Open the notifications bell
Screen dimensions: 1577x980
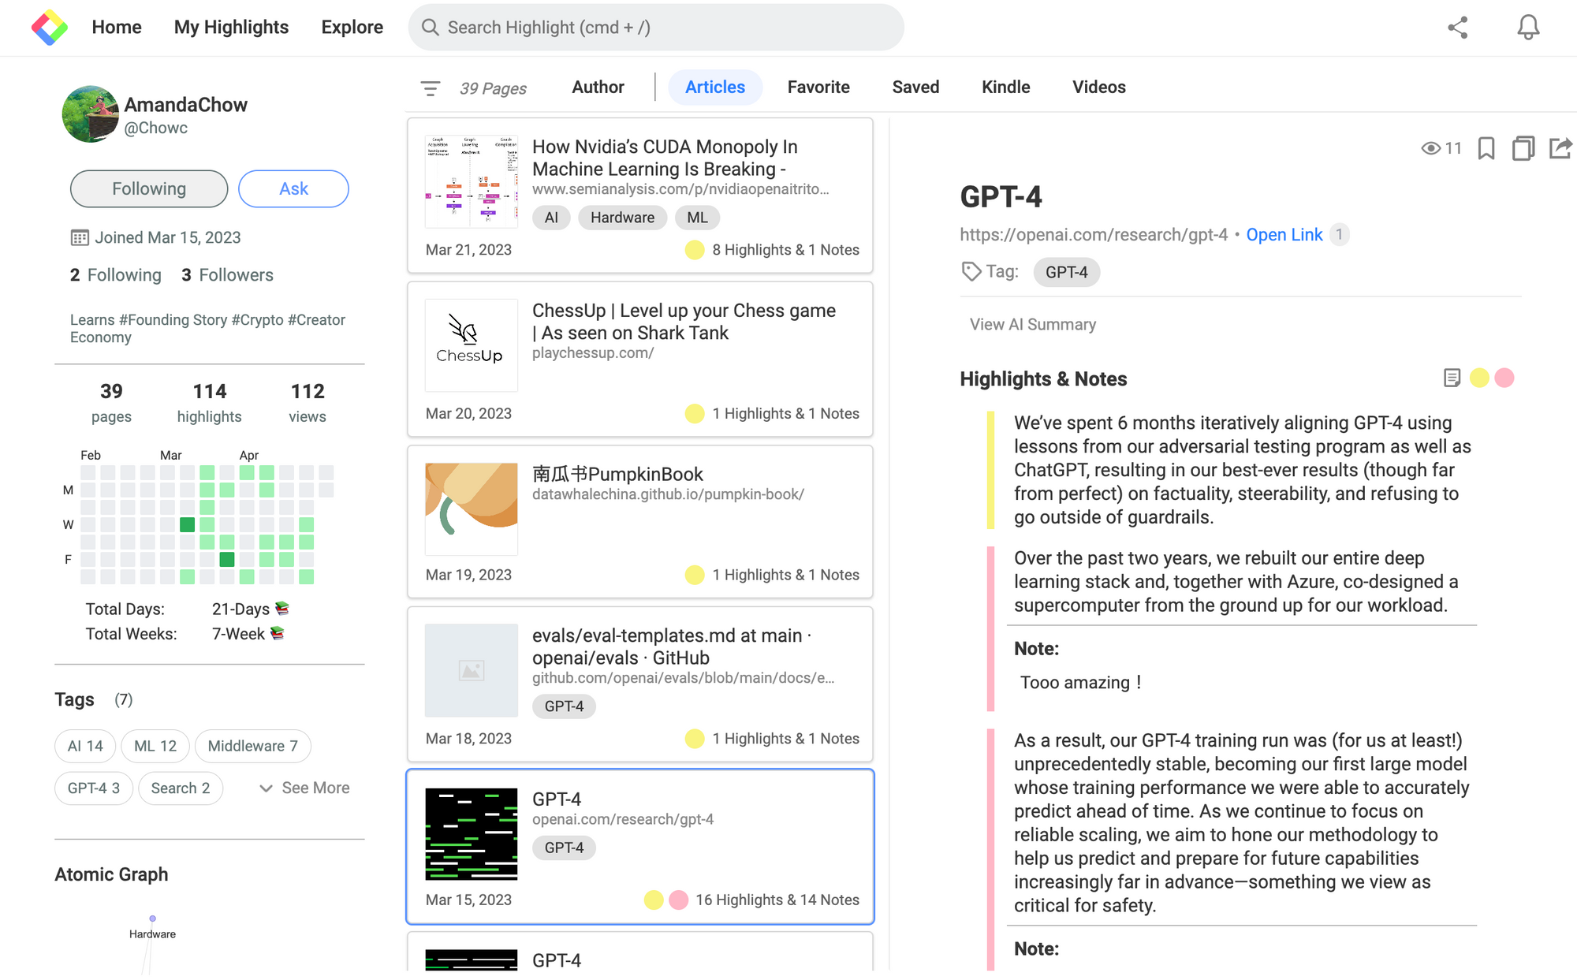(1527, 28)
